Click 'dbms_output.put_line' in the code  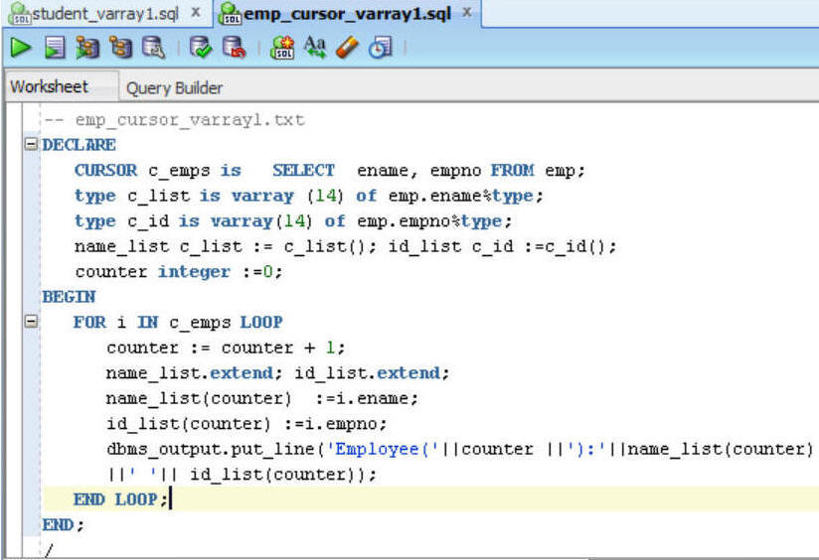[x=211, y=449]
